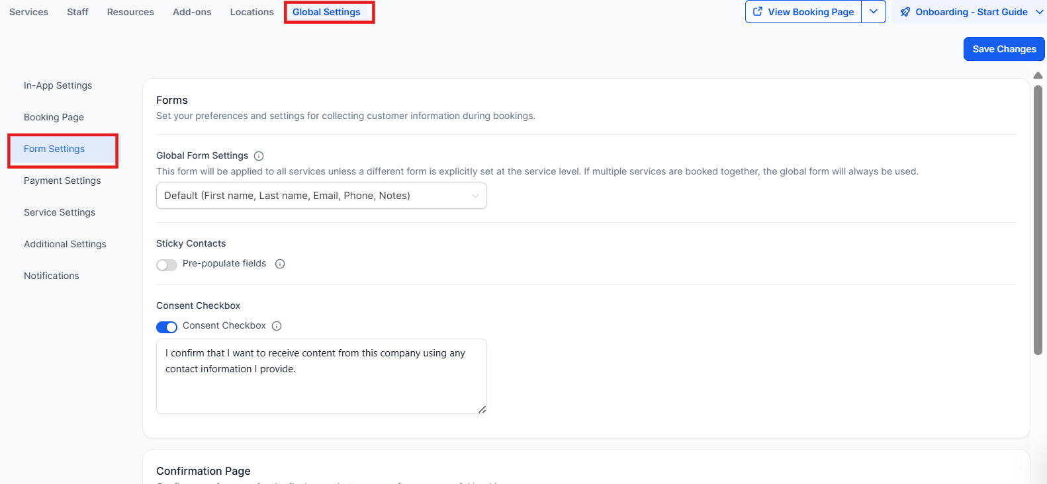
Task: Click the external link icon on View Booking Page
Action: 758,12
